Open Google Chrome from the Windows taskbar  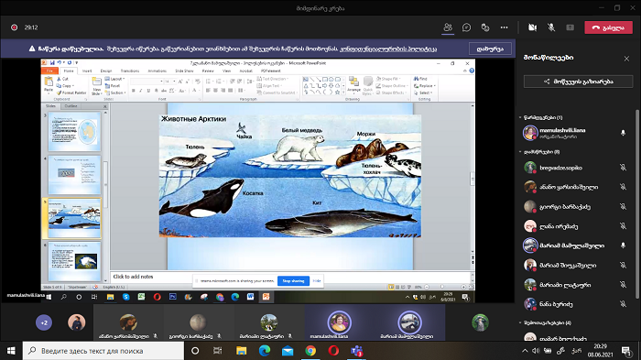point(310,351)
